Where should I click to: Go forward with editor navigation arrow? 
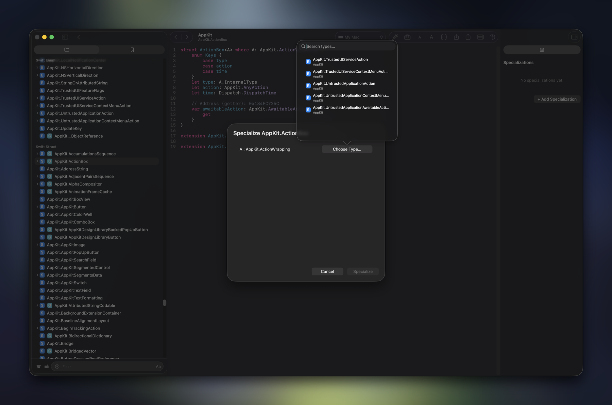pos(187,37)
